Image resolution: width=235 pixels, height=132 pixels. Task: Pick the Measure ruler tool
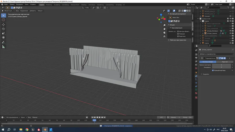[3, 47]
